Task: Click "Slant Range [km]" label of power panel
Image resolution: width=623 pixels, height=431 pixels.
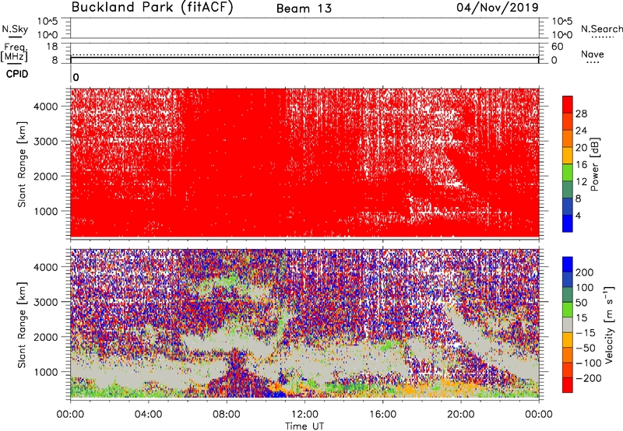Action: coord(22,164)
